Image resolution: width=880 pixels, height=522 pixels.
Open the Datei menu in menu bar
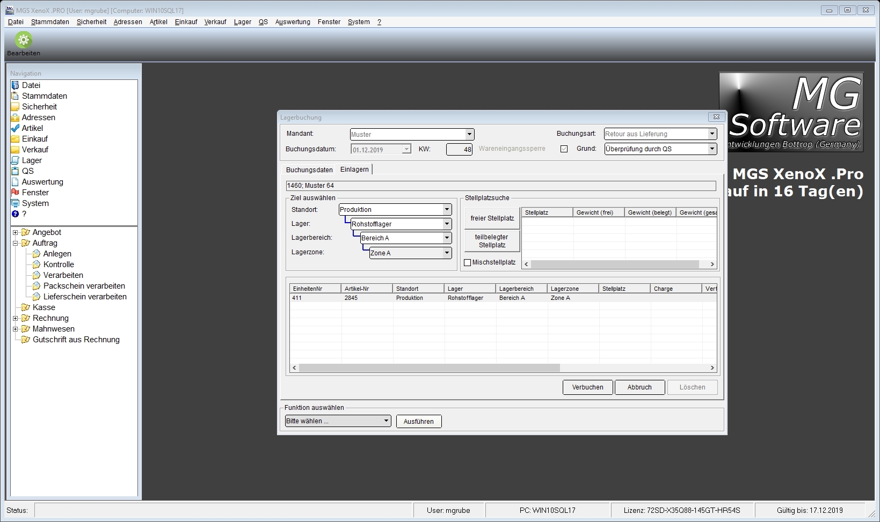pyautogui.click(x=16, y=22)
